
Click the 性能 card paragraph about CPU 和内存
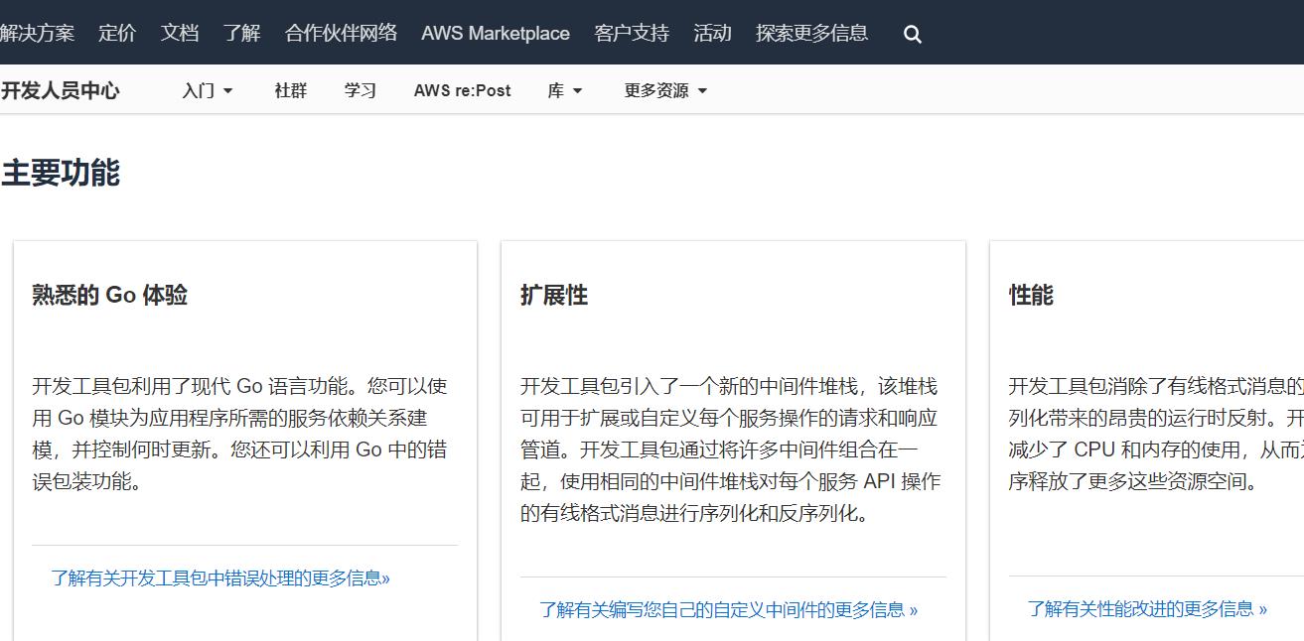pyautogui.click(x=1156, y=434)
